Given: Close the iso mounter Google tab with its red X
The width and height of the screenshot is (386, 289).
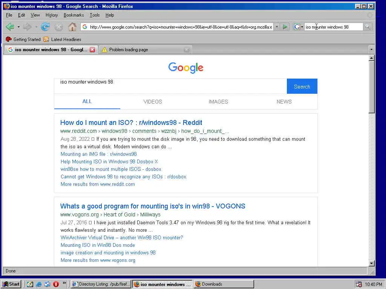Looking at the screenshot, I should [x=92, y=50].
